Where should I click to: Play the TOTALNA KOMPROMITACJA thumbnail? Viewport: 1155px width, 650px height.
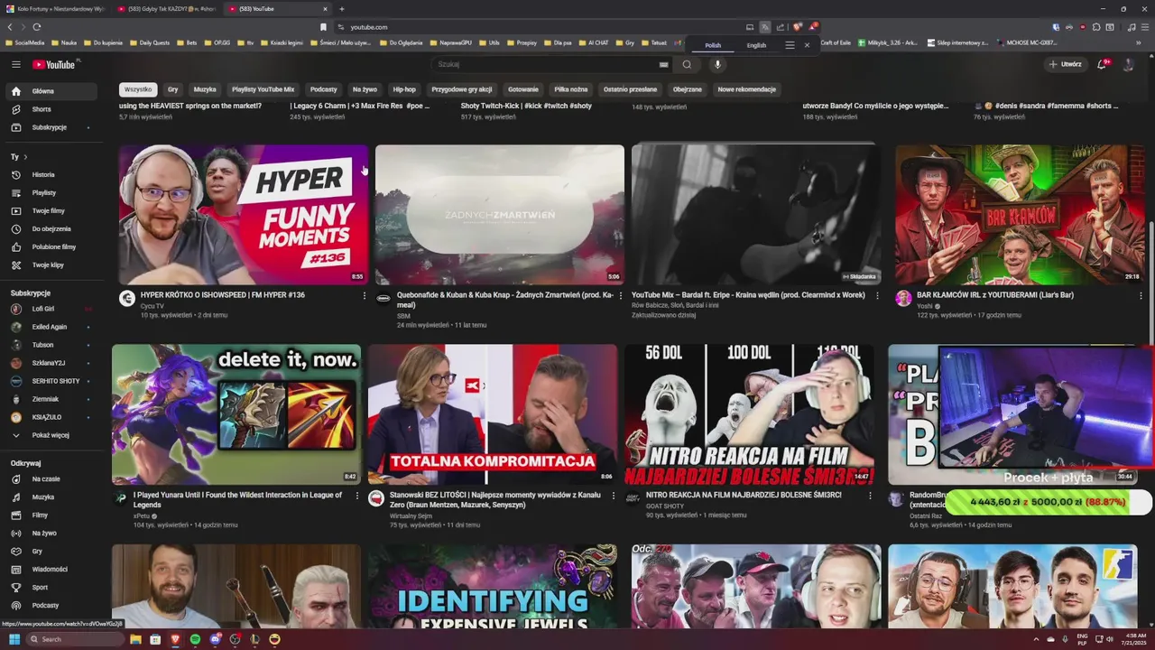tap(493, 414)
